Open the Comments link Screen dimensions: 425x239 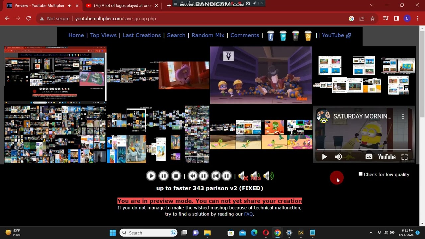tap(245, 35)
